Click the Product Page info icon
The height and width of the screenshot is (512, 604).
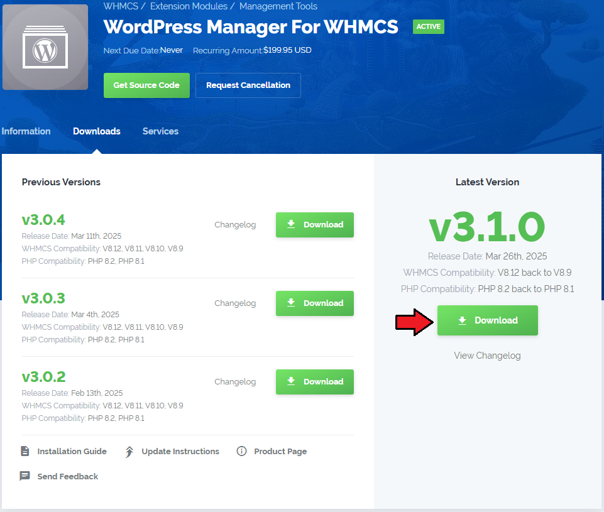241,451
